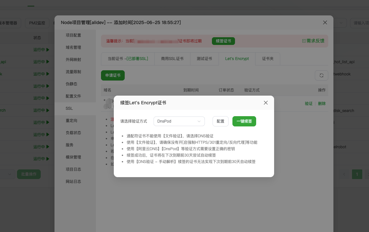
Task: Open 外网映射 in sidebar
Action: tap(73, 60)
